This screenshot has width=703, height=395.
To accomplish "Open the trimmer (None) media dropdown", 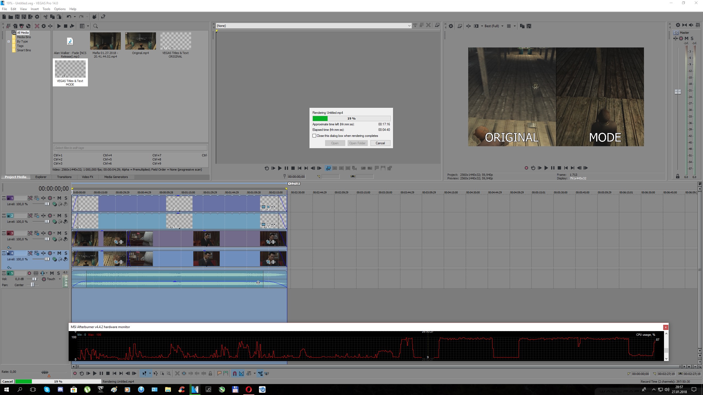I will (x=409, y=26).
